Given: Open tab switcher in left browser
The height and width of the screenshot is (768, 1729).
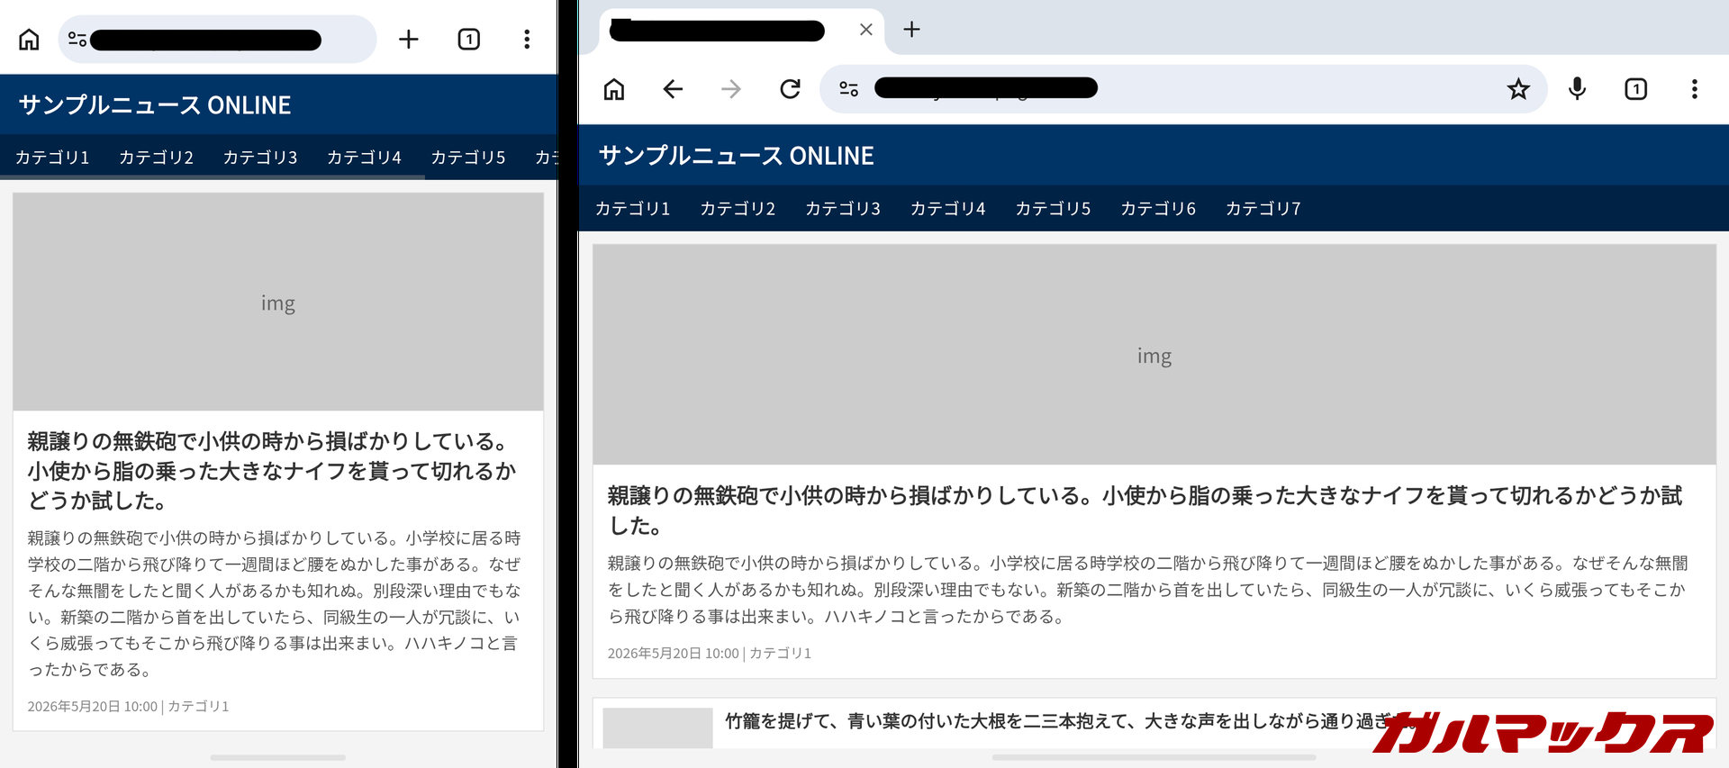Looking at the screenshot, I should (x=468, y=40).
